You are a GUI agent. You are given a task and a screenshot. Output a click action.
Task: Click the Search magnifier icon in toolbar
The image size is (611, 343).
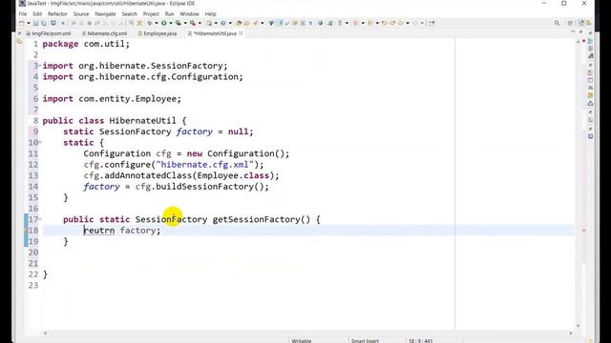click(558, 23)
